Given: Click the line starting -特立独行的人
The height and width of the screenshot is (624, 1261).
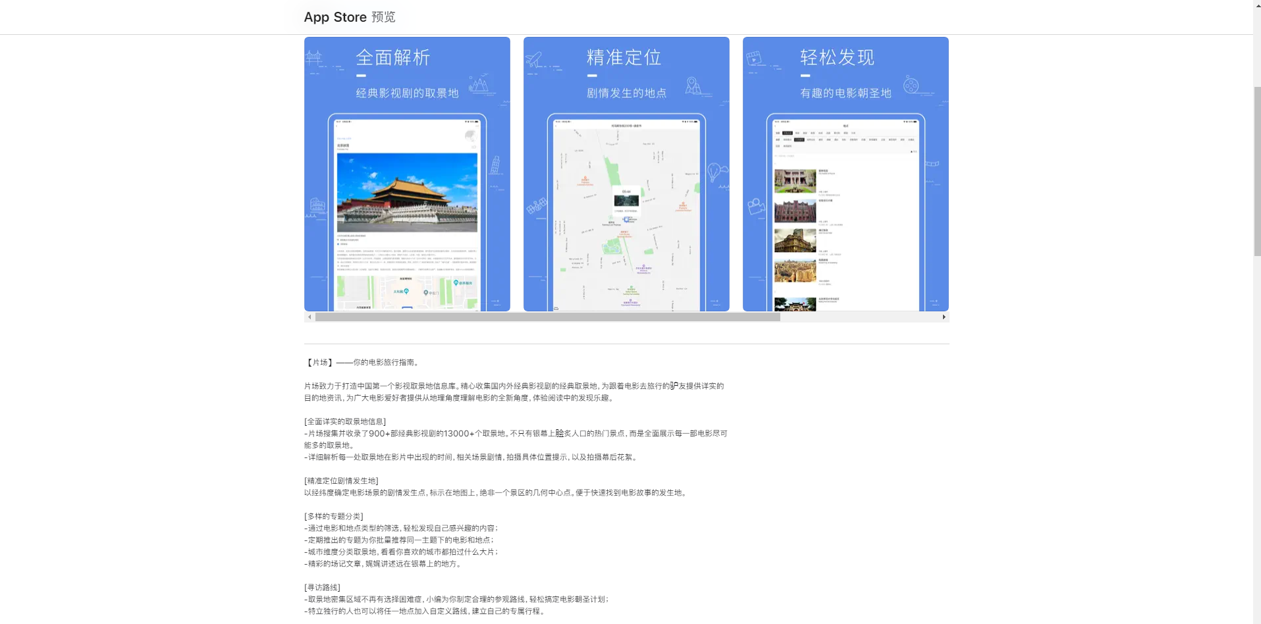Looking at the screenshot, I should point(425,611).
